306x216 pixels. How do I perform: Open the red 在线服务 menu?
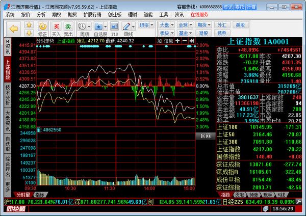tap(199, 15)
